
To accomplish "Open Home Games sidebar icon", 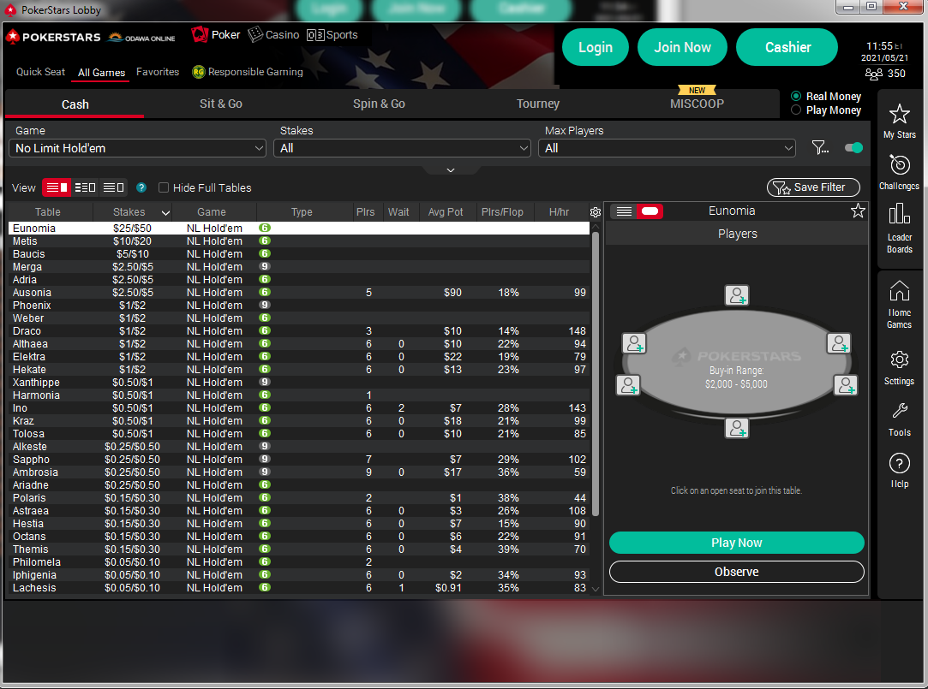I will tap(899, 305).
